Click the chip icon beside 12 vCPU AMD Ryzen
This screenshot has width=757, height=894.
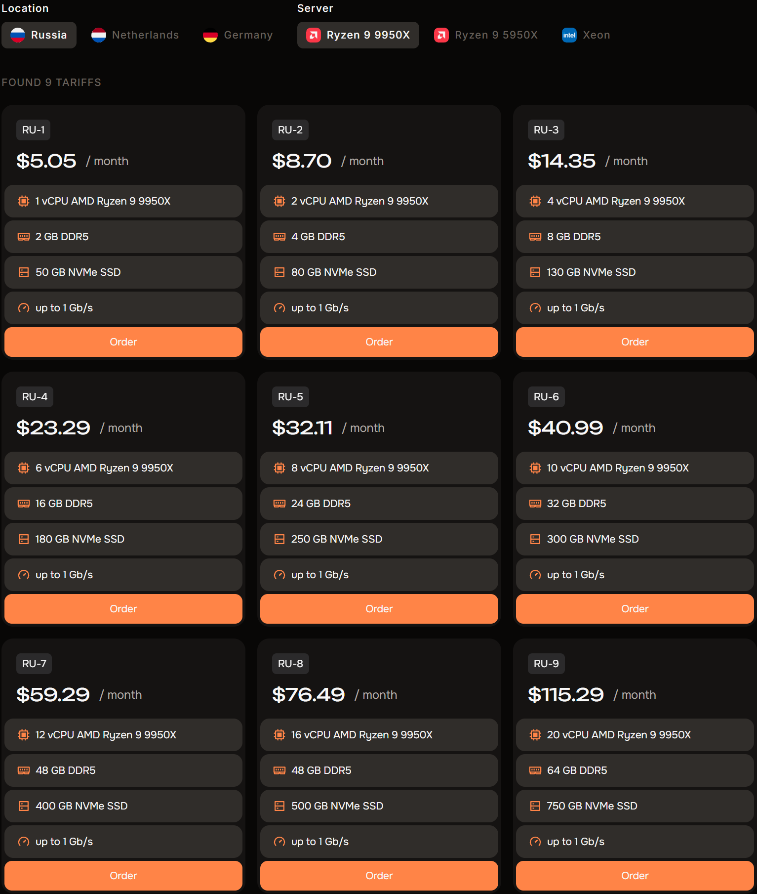[24, 735]
